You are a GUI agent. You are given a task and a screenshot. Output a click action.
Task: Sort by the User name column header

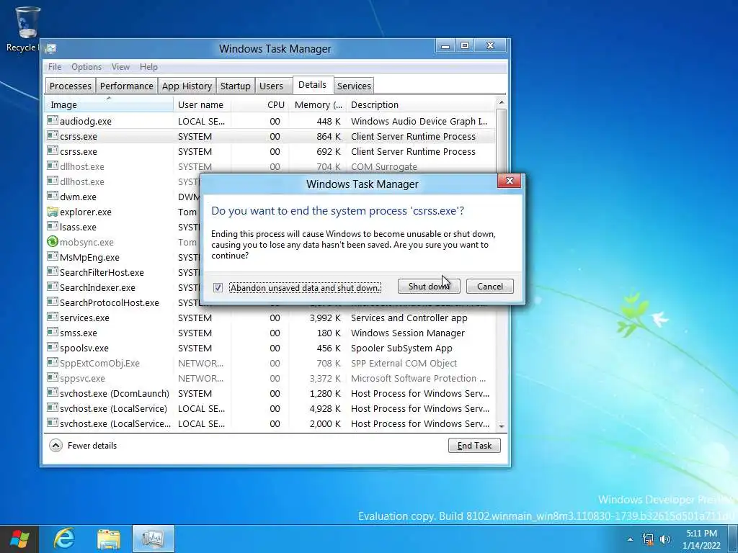[x=202, y=104]
